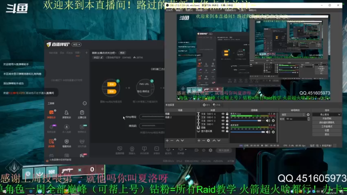
Task: Select 场景 2 in the OBS scene list
Action: (180, 117)
